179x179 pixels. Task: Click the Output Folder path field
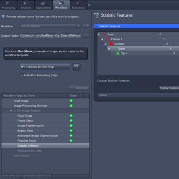(x=51, y=35)
